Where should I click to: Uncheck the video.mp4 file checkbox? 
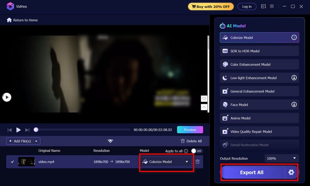(12, 162)
